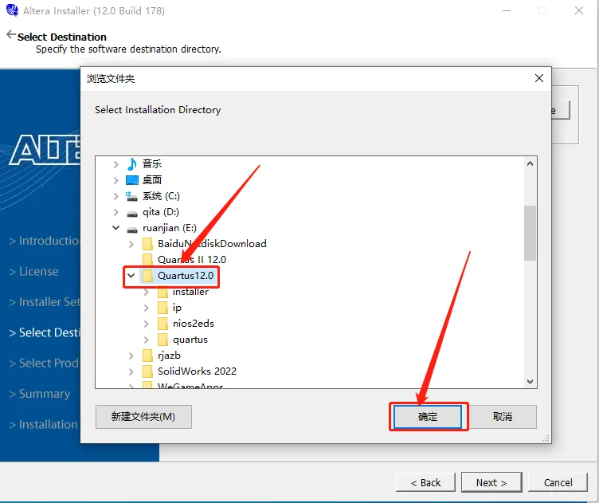The width and height of the screenshot is (599, 503).
Task: Click the 桌面 desktop icon
Action: click(131, 180)
